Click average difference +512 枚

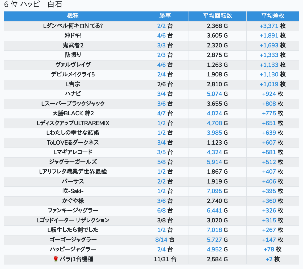273,162
